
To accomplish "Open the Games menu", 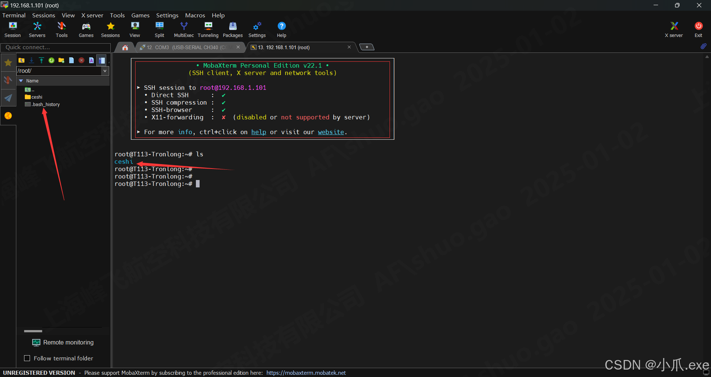I will 140,15.
